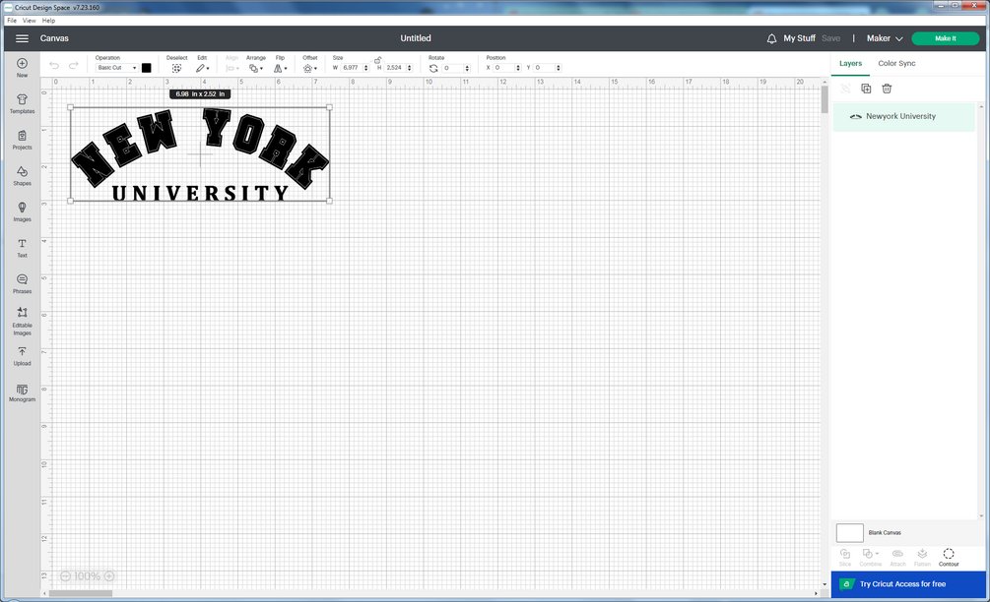Open the Shapes tool

click(x=22, y=175)
